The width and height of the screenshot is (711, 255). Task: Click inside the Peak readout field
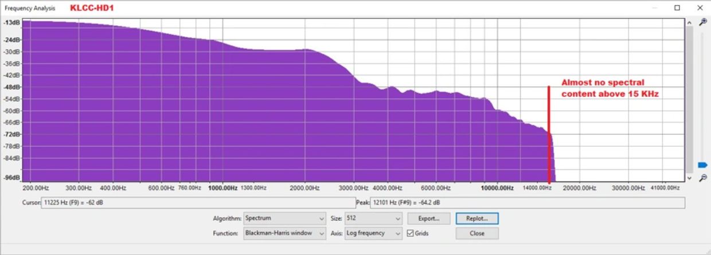(x=528, y=203)
